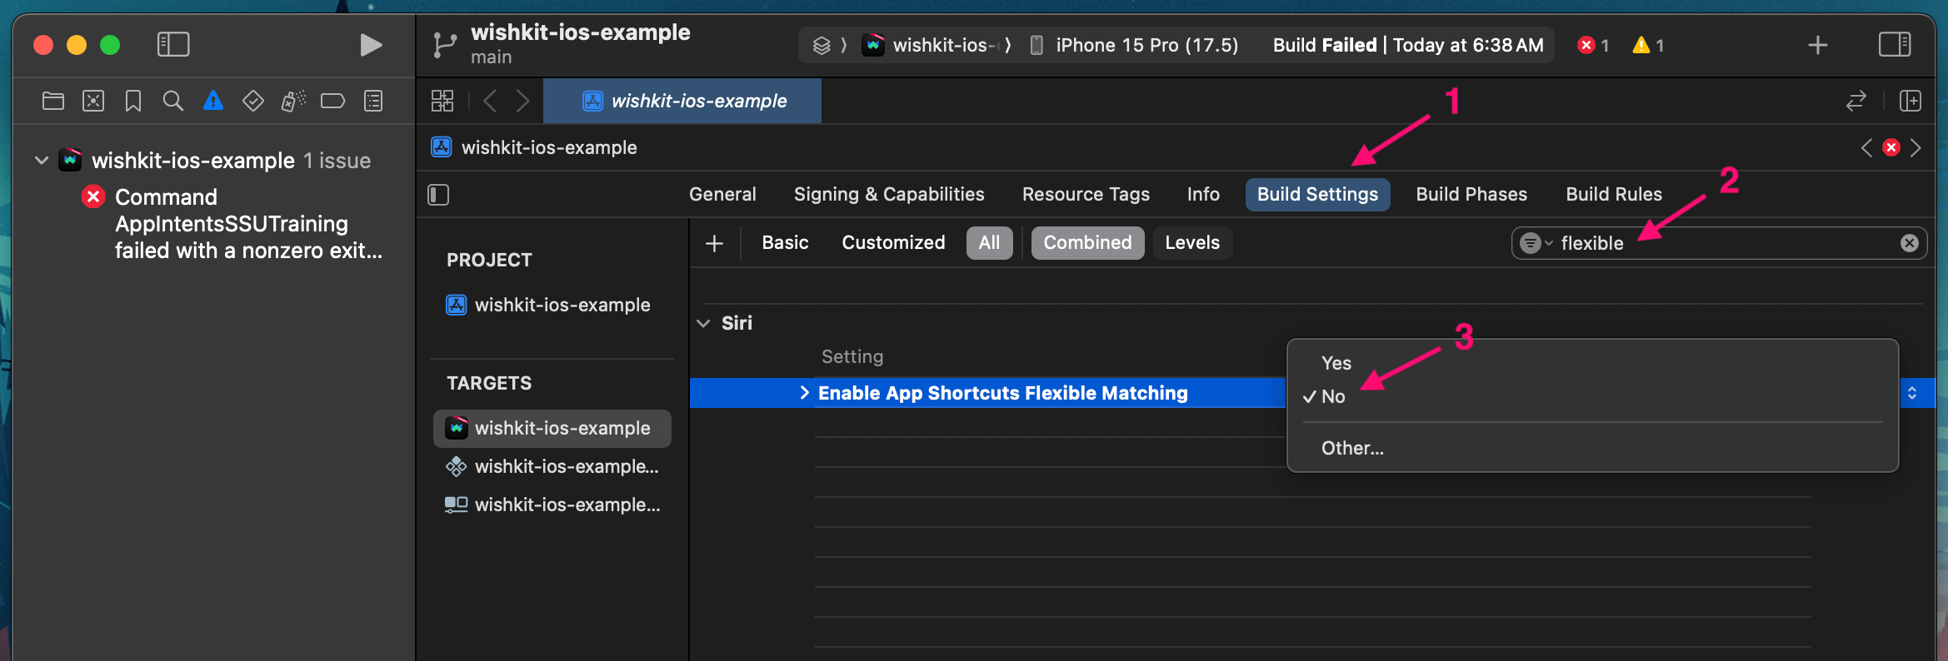Viewport: 1948px width, 661px height.
Task: Add a build setting with plus
Action: click(x=714, y=243)
